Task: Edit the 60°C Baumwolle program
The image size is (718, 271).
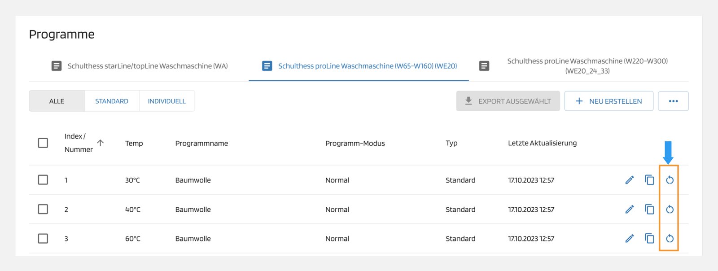Action: [x=630, y=238]
